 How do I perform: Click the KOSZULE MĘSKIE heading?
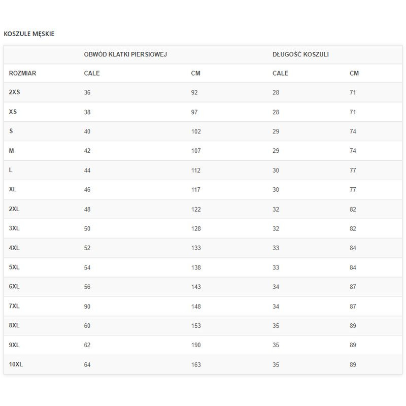click(x=29, y=34)
